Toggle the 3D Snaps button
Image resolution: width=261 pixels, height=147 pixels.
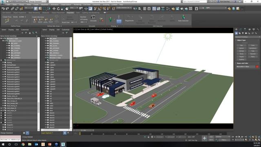(95, 9)
